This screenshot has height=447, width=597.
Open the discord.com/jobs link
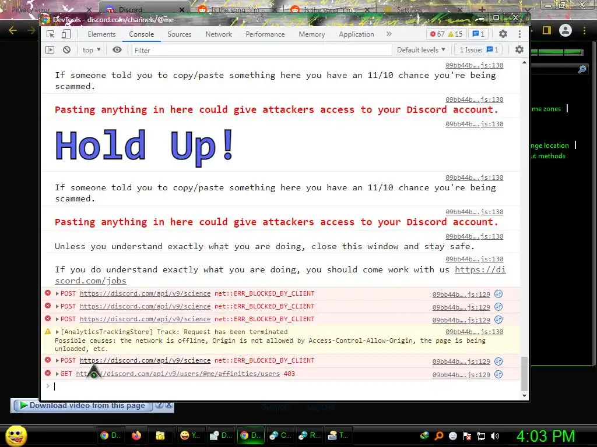coord(480,269)
